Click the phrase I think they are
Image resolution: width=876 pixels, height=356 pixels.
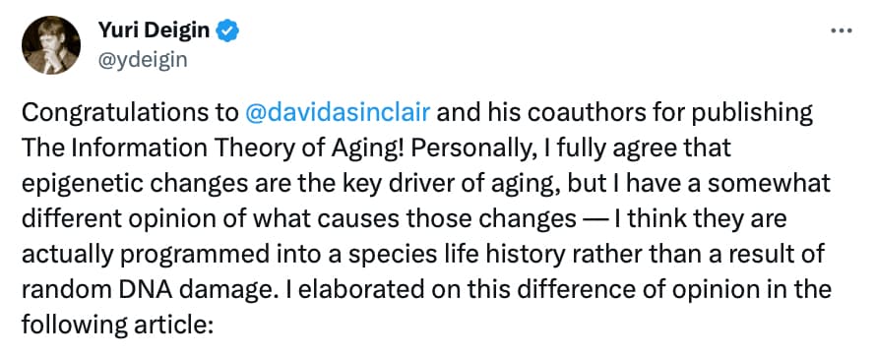coord(701,219)
